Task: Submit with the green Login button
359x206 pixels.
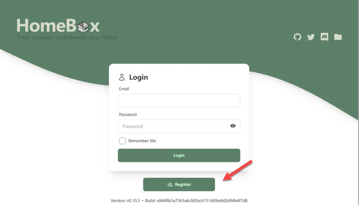Action: click(179, 155)
